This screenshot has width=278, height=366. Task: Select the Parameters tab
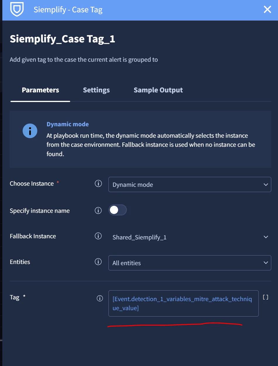coord(40,90)
